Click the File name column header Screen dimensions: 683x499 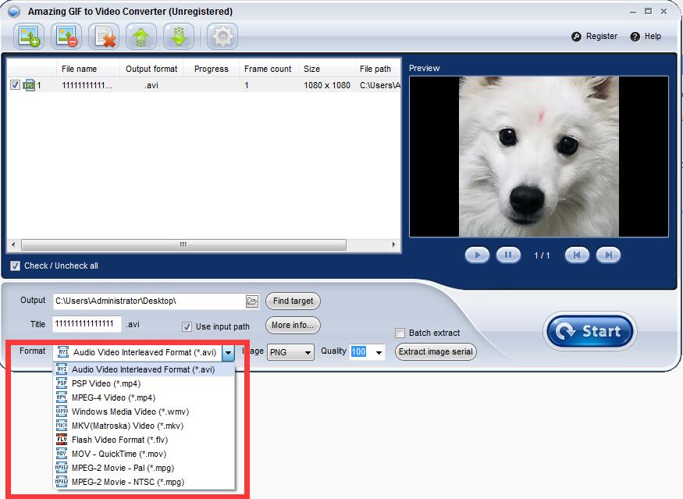click(x=79, y=69)
